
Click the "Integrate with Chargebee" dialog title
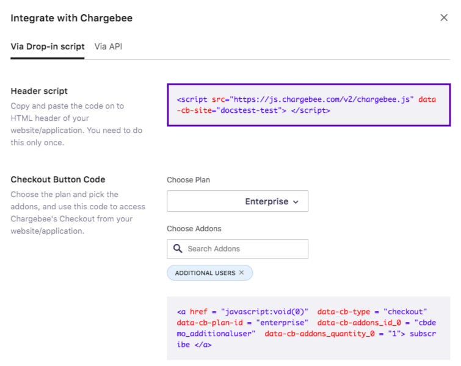coord(71,18)
